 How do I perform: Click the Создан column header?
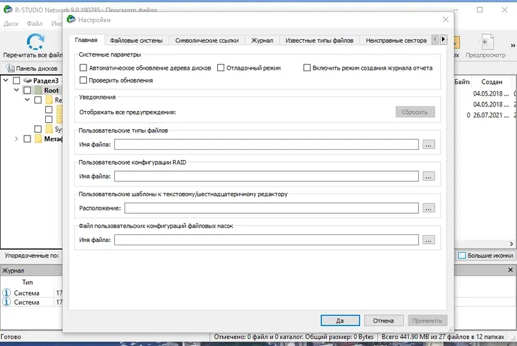coord(492,81)
